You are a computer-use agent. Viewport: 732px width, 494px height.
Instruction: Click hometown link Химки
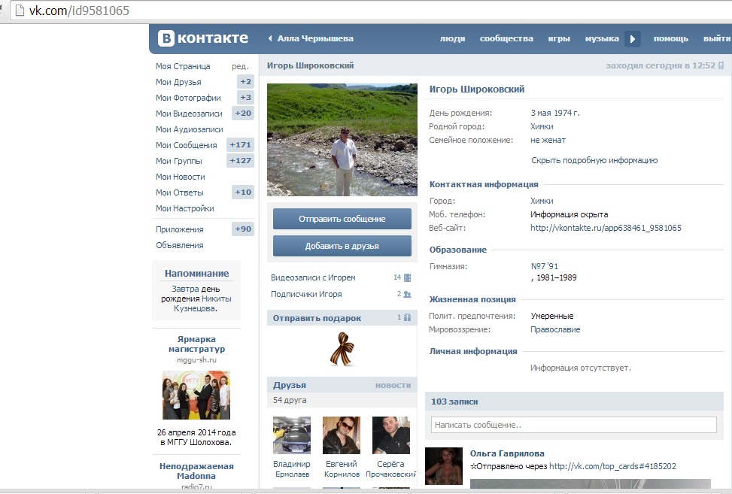pos(542,126)
